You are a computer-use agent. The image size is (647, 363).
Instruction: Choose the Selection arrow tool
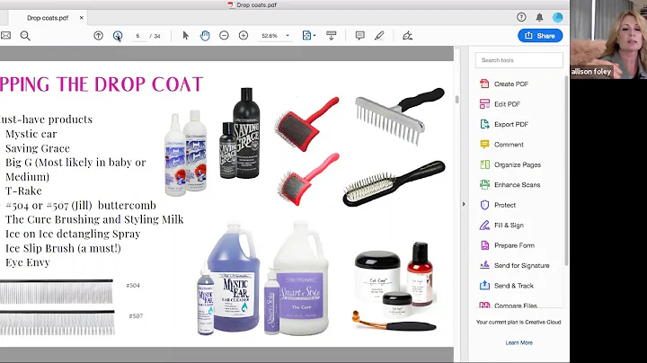point(186,36)
